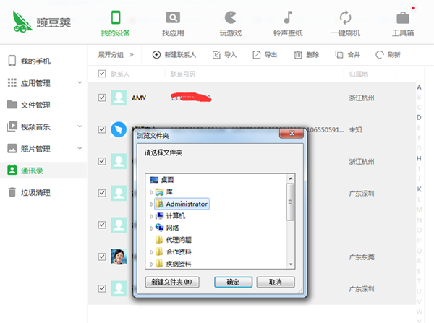Uncheck the AMY contact checkbox
The image size is (434, 323).
(102, 98)
